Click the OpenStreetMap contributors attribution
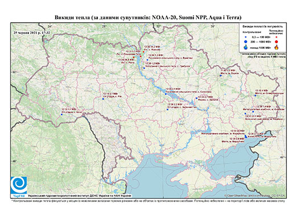 (254, 195)
